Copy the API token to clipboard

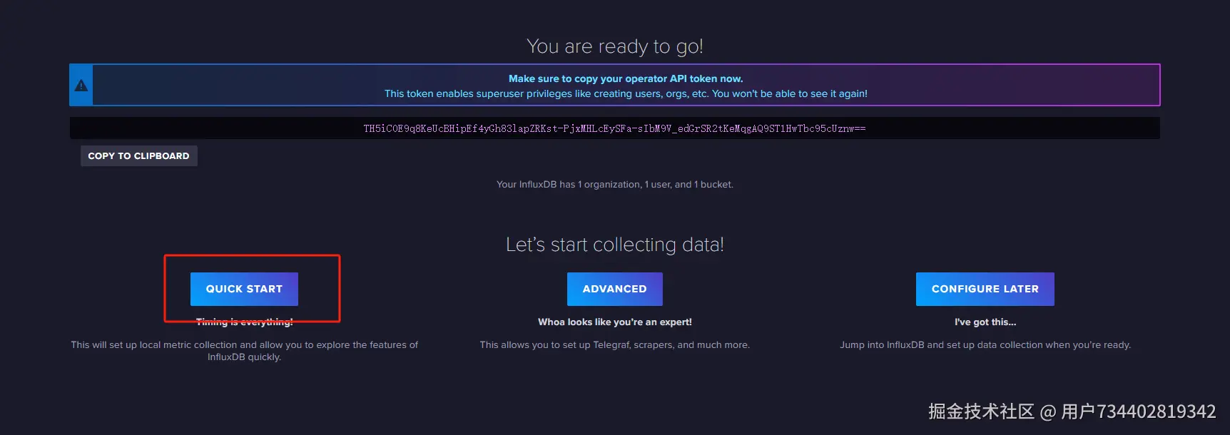point(138,155)
